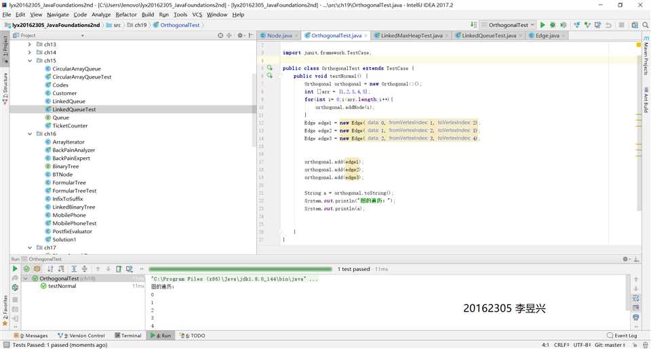Select testNormal in the test results tree
The height and width of the screenshot is (349, 651).
pos(62,286)
